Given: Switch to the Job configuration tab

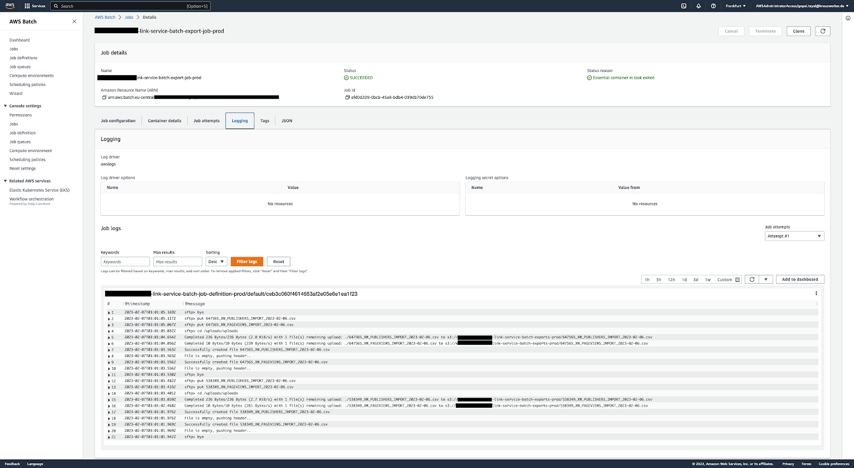Looking at the screenshot, I should (x=118, y=121).
